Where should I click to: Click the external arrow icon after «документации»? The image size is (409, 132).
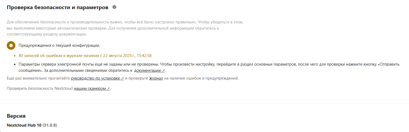163,71
